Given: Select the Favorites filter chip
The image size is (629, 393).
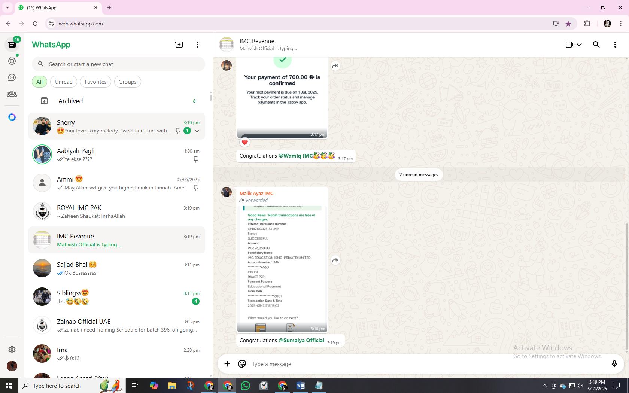Looking at the screenshot, I should pos(95,82).
